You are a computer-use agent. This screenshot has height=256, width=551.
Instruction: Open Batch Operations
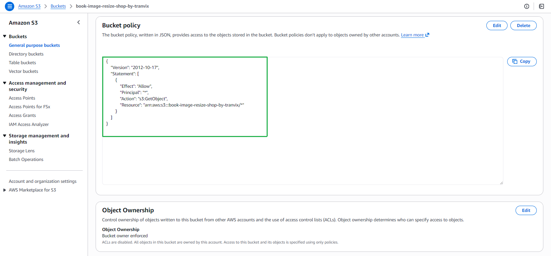(x=26, y=160)
